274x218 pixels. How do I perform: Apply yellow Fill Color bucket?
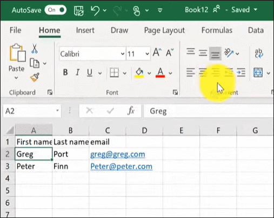click(x=139, y=73)
